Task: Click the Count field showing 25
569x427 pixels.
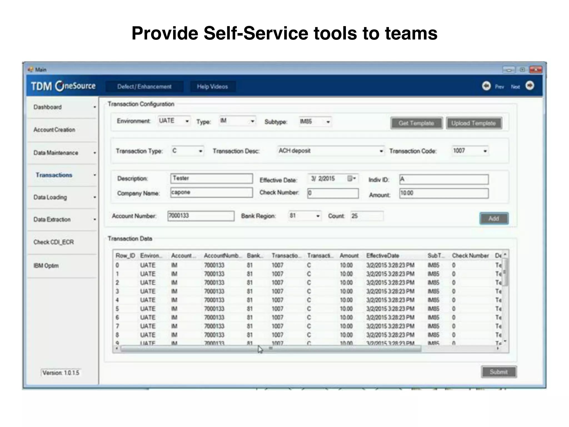Action: click(367, 216)
